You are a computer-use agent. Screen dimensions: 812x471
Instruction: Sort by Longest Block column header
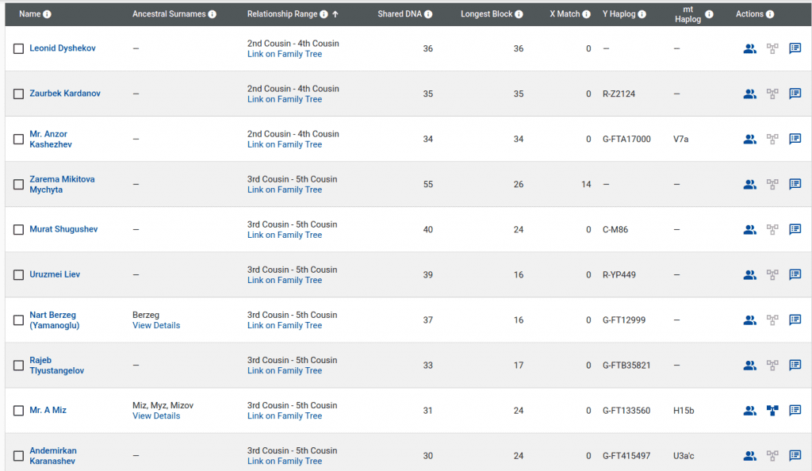coord(486,14)
